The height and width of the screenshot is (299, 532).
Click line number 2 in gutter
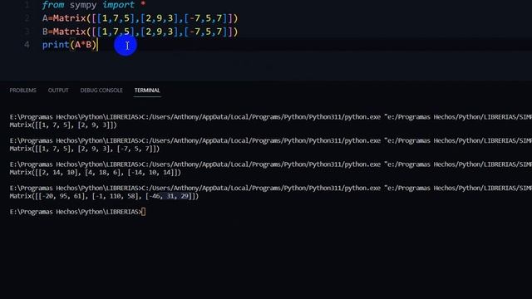(x=27, y=18)
